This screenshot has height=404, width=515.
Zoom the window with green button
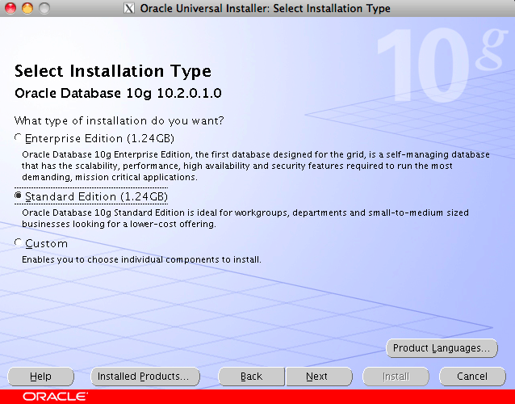click(x=43, y=9)
